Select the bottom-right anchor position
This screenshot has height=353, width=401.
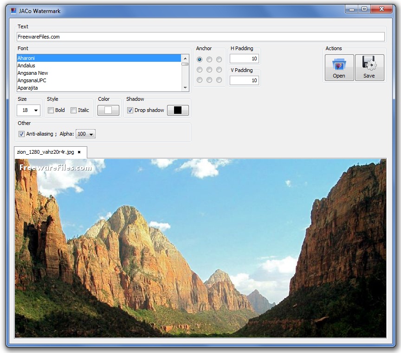coord(218,79)
